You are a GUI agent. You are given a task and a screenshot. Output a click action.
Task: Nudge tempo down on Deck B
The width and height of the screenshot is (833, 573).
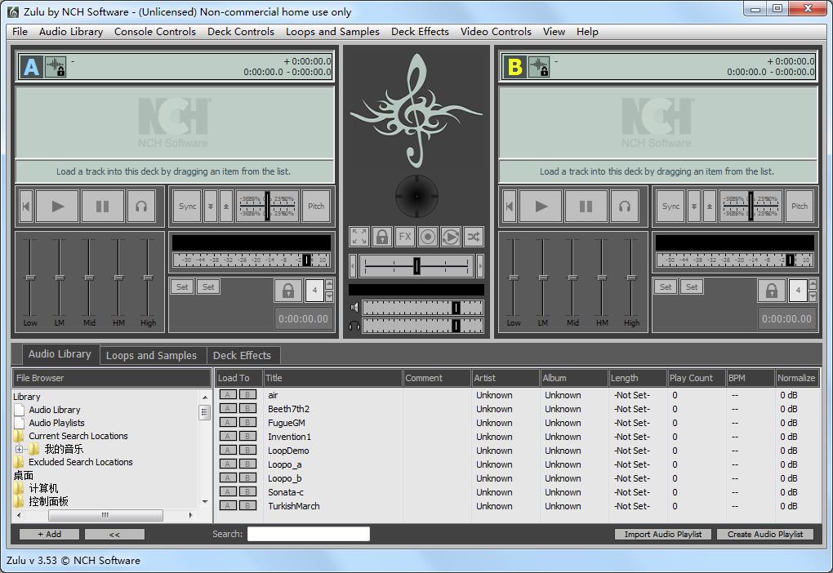point(694,206)
